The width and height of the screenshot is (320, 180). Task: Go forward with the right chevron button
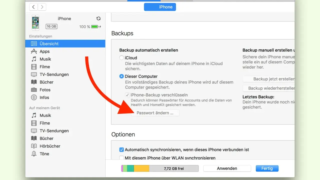pyautogui.click(x=42, y=7)
